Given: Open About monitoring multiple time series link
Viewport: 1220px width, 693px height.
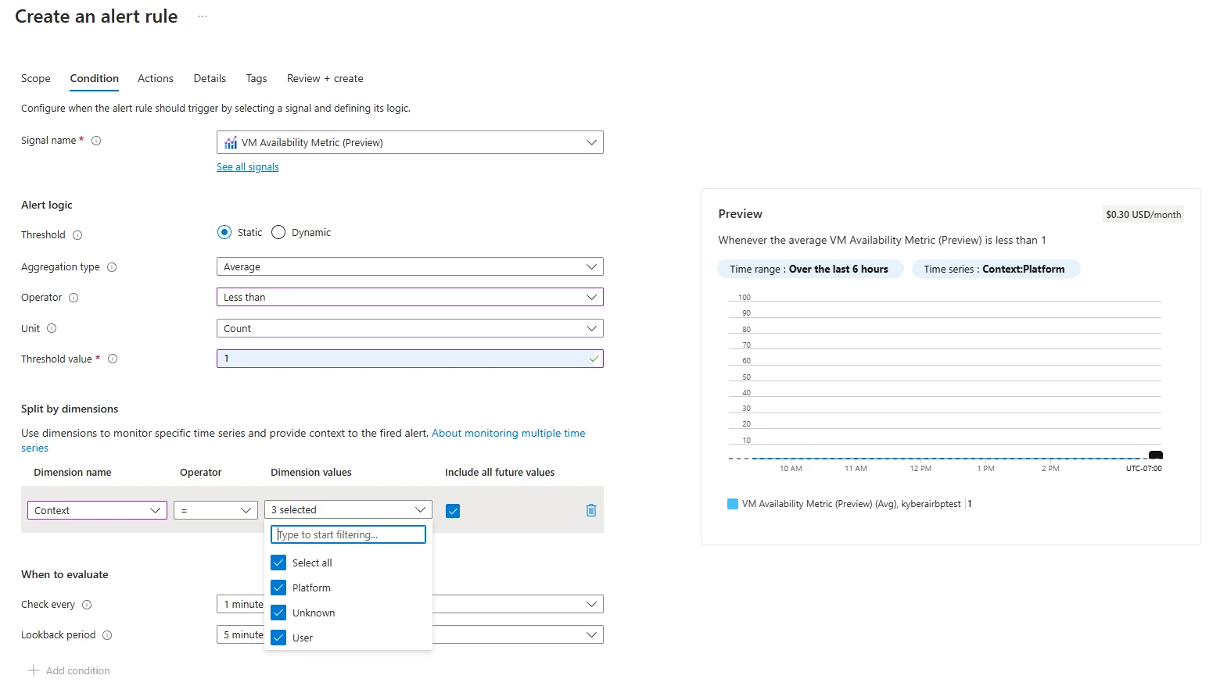Looking at the screenshot, I should pos(508,433).
